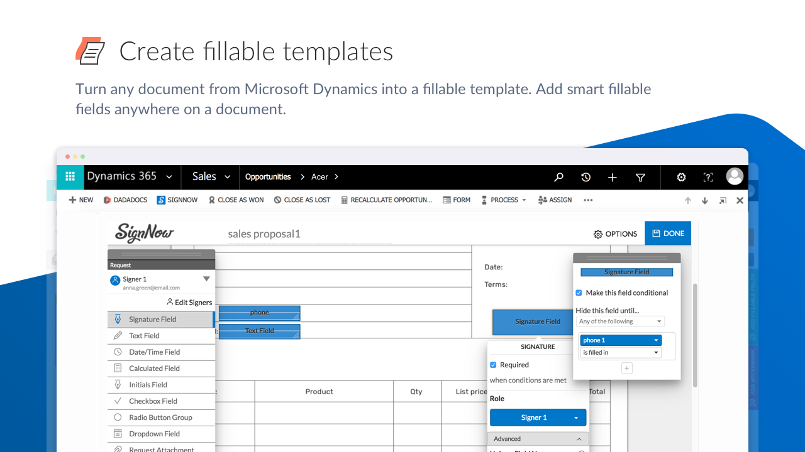Open the advanced find filter icon
This screenshot has height=452, width=805.
640,178
